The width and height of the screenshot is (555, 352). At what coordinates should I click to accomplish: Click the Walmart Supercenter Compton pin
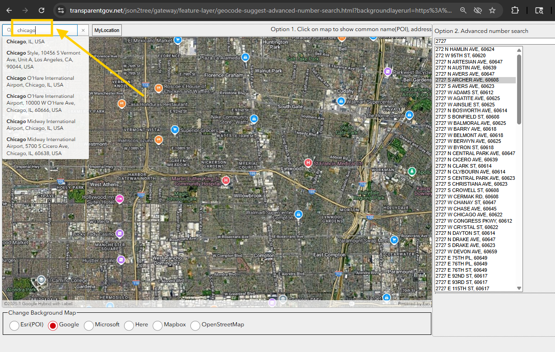pyautogui.click(x=298, y=214)
